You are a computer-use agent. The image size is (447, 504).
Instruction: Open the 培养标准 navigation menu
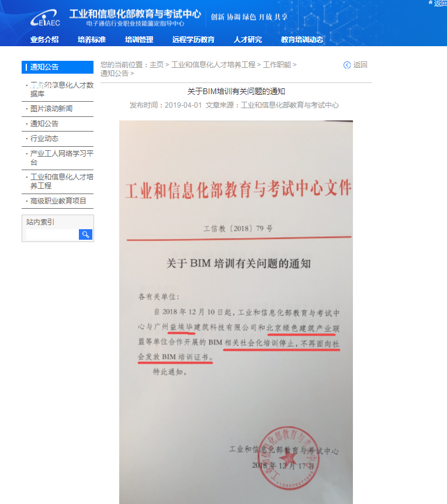92,40
